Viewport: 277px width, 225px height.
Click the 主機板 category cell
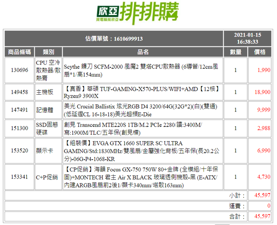pyautogui.click(x=48, y=92)
